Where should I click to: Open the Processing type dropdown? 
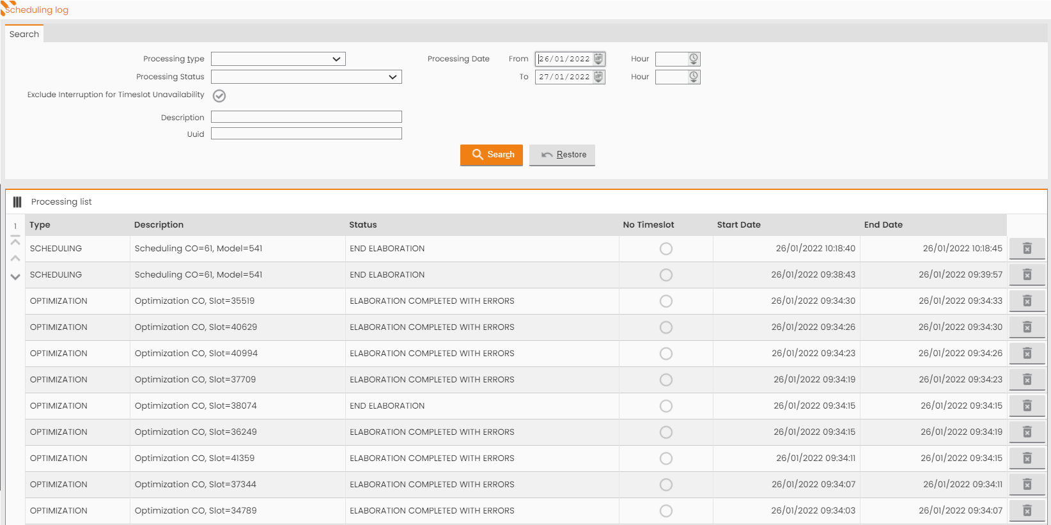pyautogui.click(x=278, y=59)
